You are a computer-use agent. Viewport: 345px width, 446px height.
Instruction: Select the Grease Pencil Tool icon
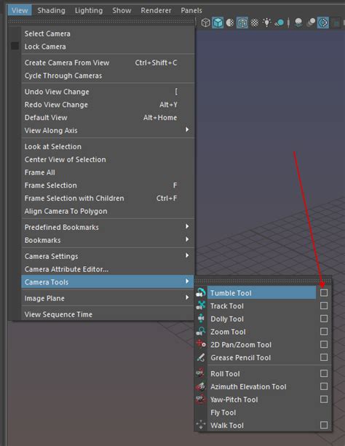(x=201, y=357)
